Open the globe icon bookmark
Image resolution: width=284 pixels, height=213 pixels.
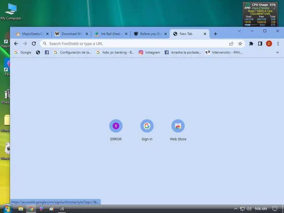point(38,52)
